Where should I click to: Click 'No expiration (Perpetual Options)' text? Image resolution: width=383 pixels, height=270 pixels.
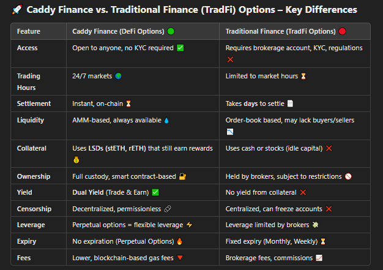pyautogui.click(x=123, y=241)
